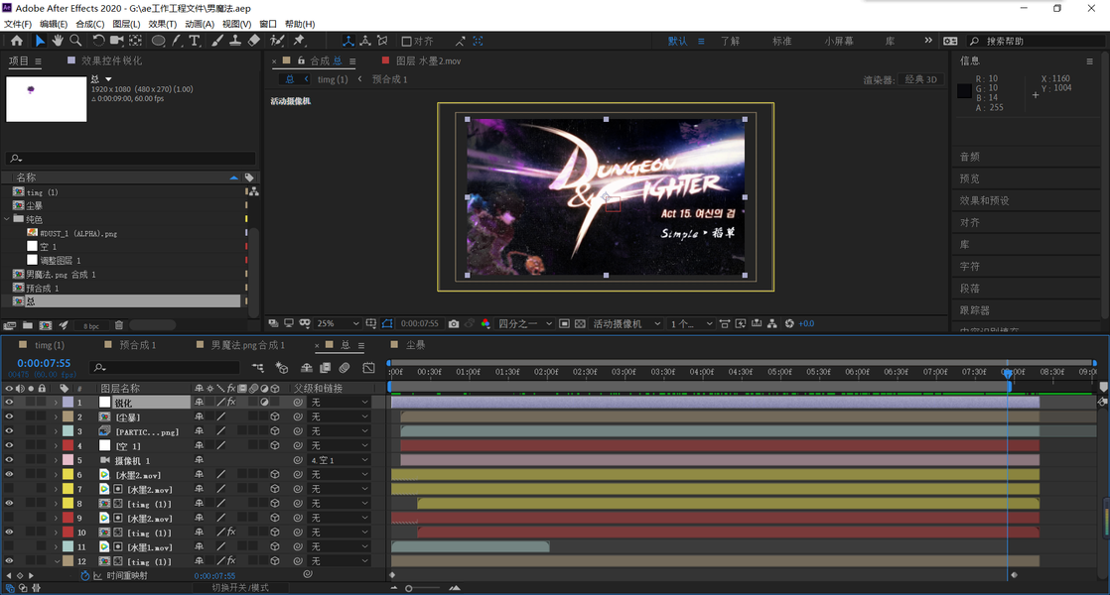Click the 搜索帮助 search help field

(1038, 41)
